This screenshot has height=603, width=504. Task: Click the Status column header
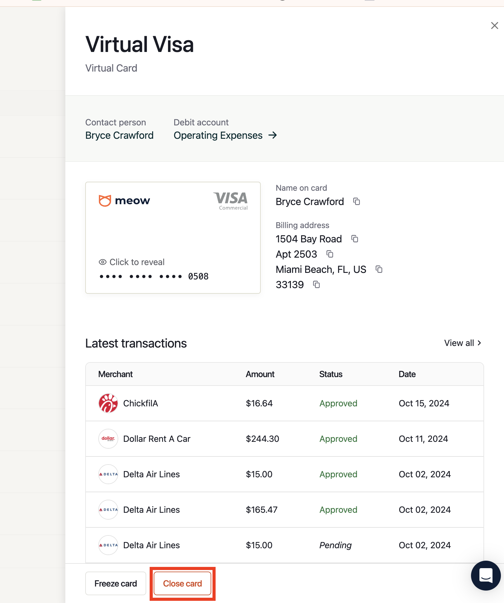331,374
